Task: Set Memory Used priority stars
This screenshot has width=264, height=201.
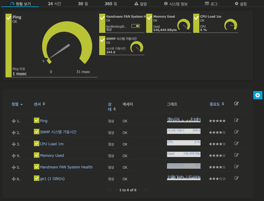Action: [217, 156]
